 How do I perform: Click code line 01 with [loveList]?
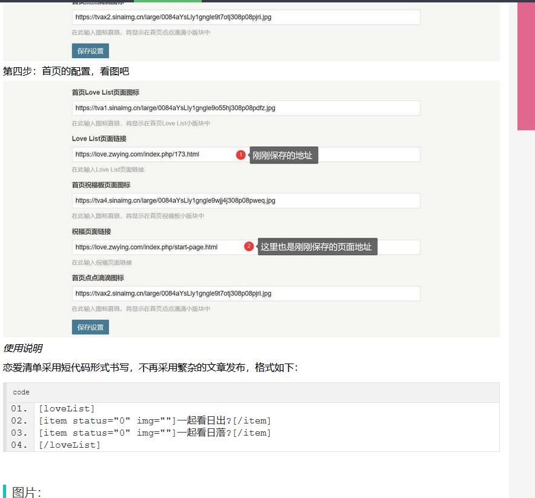67,409
